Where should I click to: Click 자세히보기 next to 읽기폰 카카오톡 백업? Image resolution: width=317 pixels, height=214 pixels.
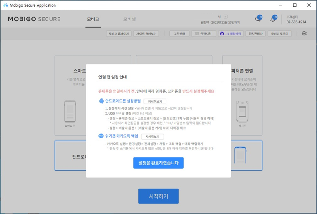tap(152, 136)
